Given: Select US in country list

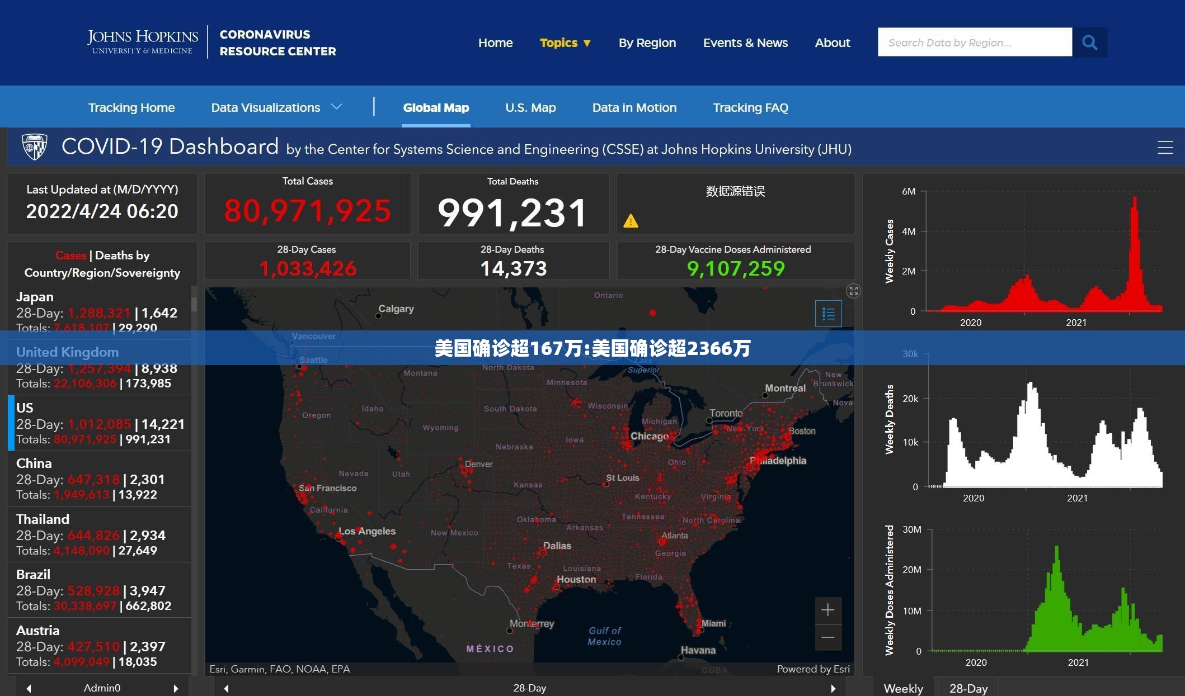Looking at the screenshot, I should coord(99,423).
